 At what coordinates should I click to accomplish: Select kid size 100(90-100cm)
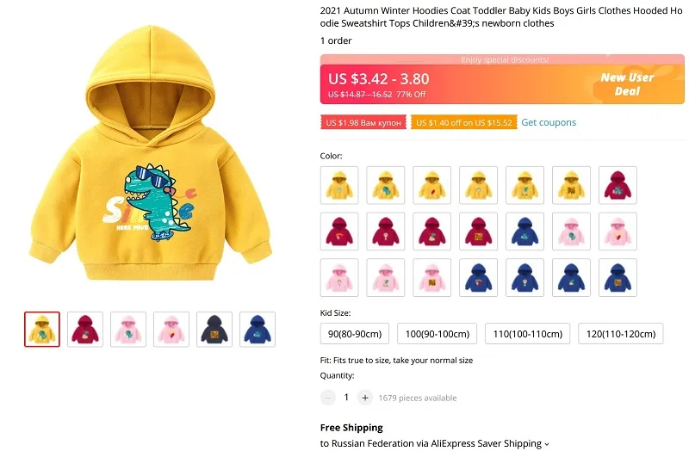tap(438, 334)
